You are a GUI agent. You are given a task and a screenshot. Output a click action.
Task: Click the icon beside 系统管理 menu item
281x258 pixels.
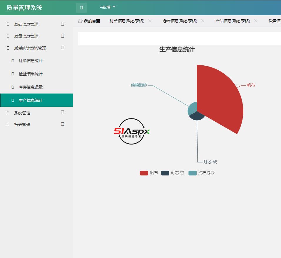[7, 113]
